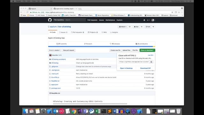Image resolution: width=204 pixels, height=115 pixels.
Task: Open Marketplace in top navigation
Action: [110, 20]
